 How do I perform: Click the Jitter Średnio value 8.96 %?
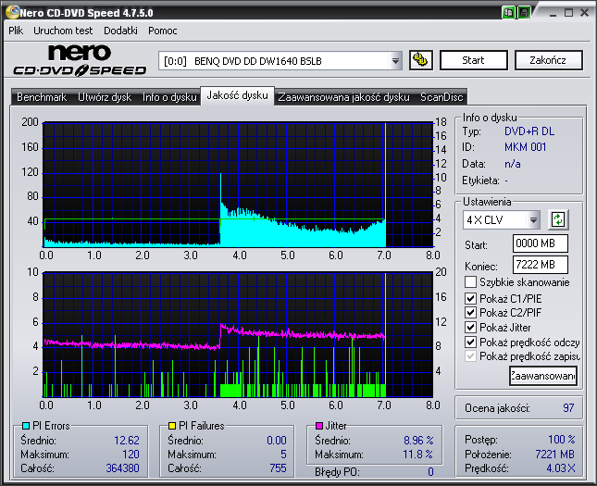(418, 441)
